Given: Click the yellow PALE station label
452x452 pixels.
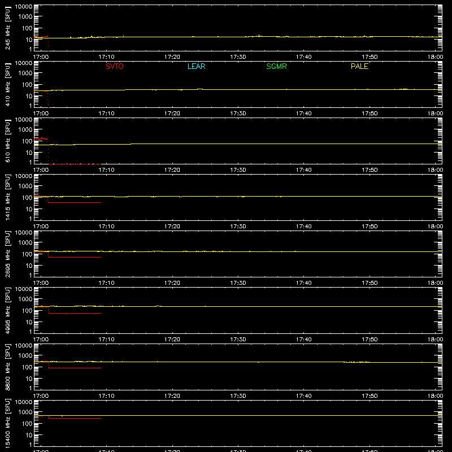Looking at the screenshot, I should 359,66.
